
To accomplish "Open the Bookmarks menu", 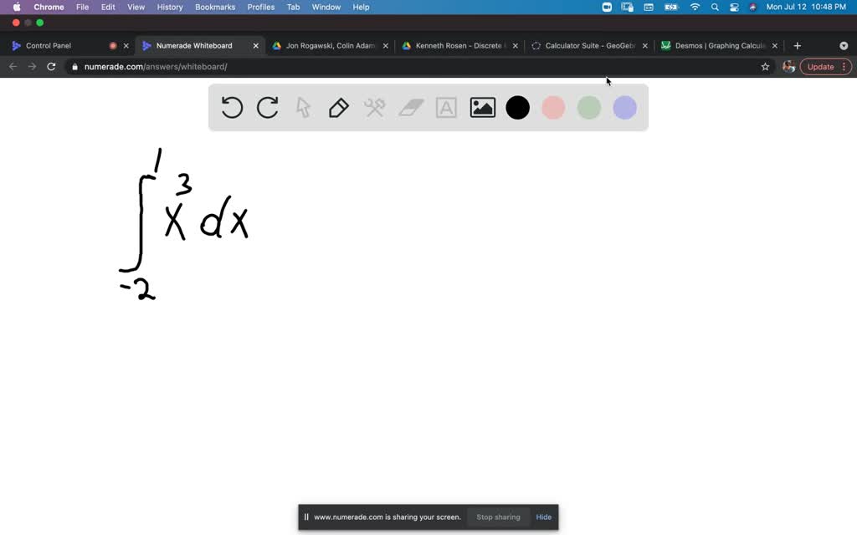I will point(215,7).
